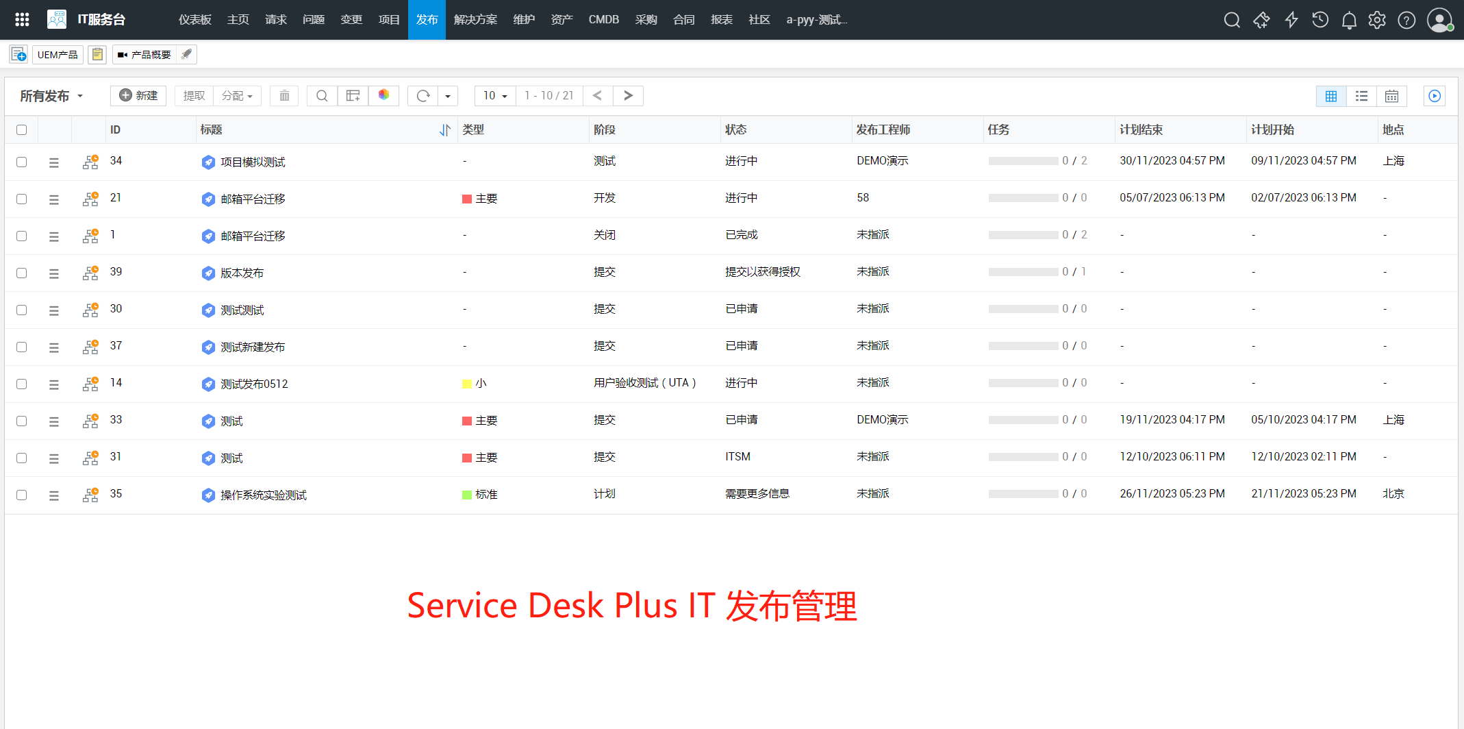This screenshot has width=1464, height=729.
Task: Expand the arrow next to refresh
Action: coord(448,96)
